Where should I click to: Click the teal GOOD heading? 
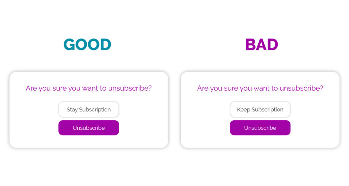click(x=87, y=45)
